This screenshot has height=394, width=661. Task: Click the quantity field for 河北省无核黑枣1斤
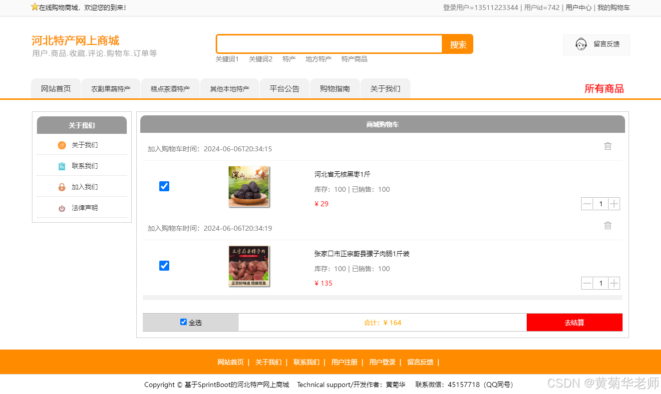601,204
